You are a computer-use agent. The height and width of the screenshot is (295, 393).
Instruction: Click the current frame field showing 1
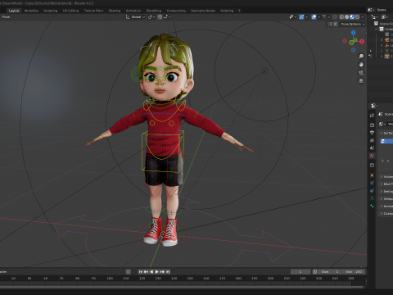point(300,271)
